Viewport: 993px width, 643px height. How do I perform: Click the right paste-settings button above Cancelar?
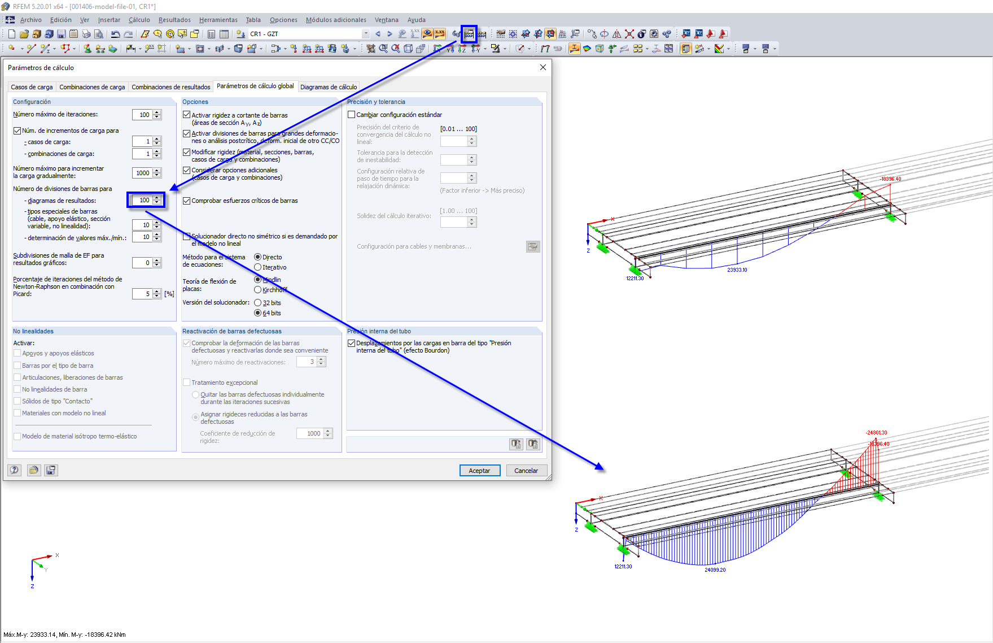click(533, 444)
